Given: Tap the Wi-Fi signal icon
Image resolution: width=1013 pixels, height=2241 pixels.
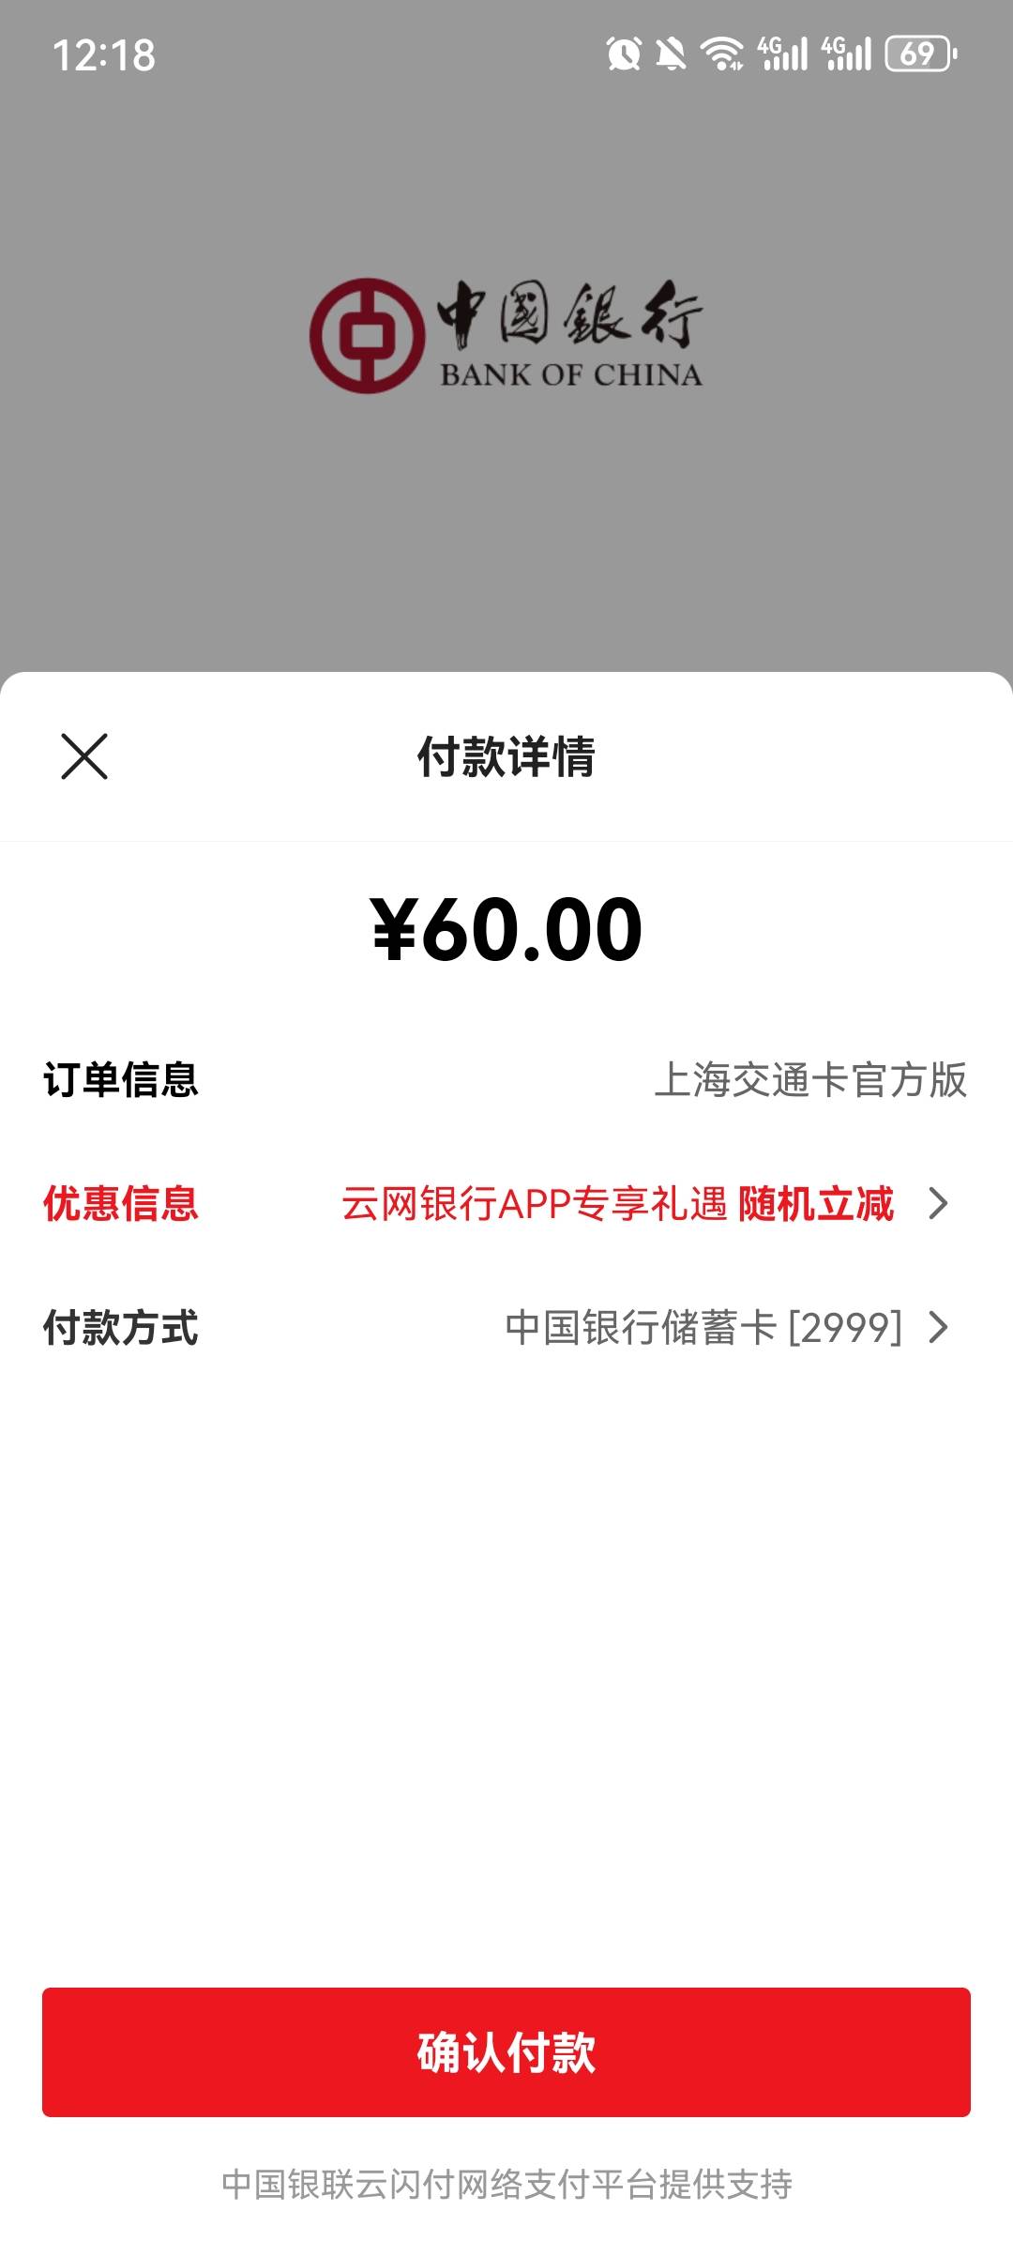Looking at the screenshot, I should click(x=722, y=53).
